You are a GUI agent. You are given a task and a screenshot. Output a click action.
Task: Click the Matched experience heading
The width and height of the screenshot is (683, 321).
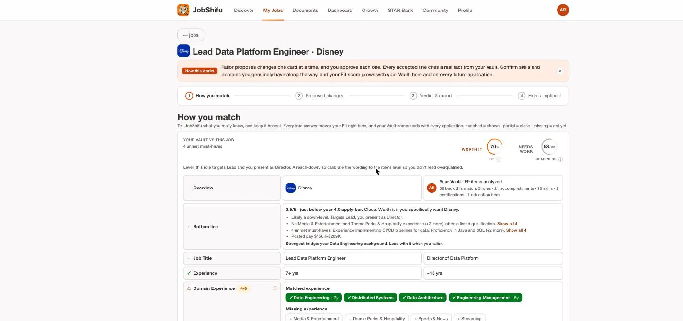(307, 288)
